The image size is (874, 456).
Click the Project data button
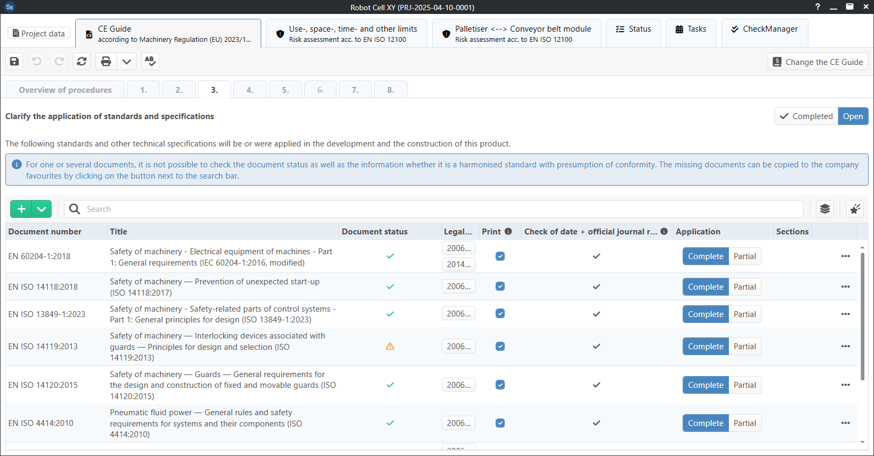(x=39, y=33)
